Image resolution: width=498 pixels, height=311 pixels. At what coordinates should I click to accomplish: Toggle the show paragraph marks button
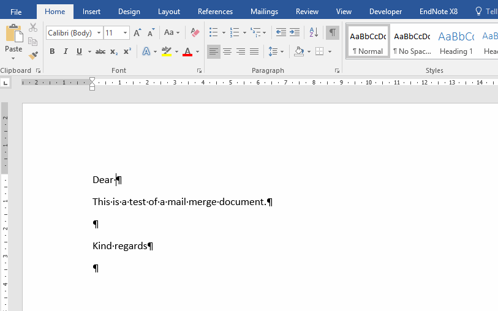[x=332, y=32]
